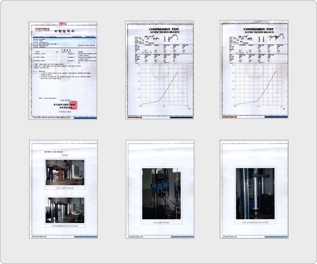The width and height of the screenshot is (317, 264).
Task: Open the second compression test page at right
Action: click(x=254, y=69)
